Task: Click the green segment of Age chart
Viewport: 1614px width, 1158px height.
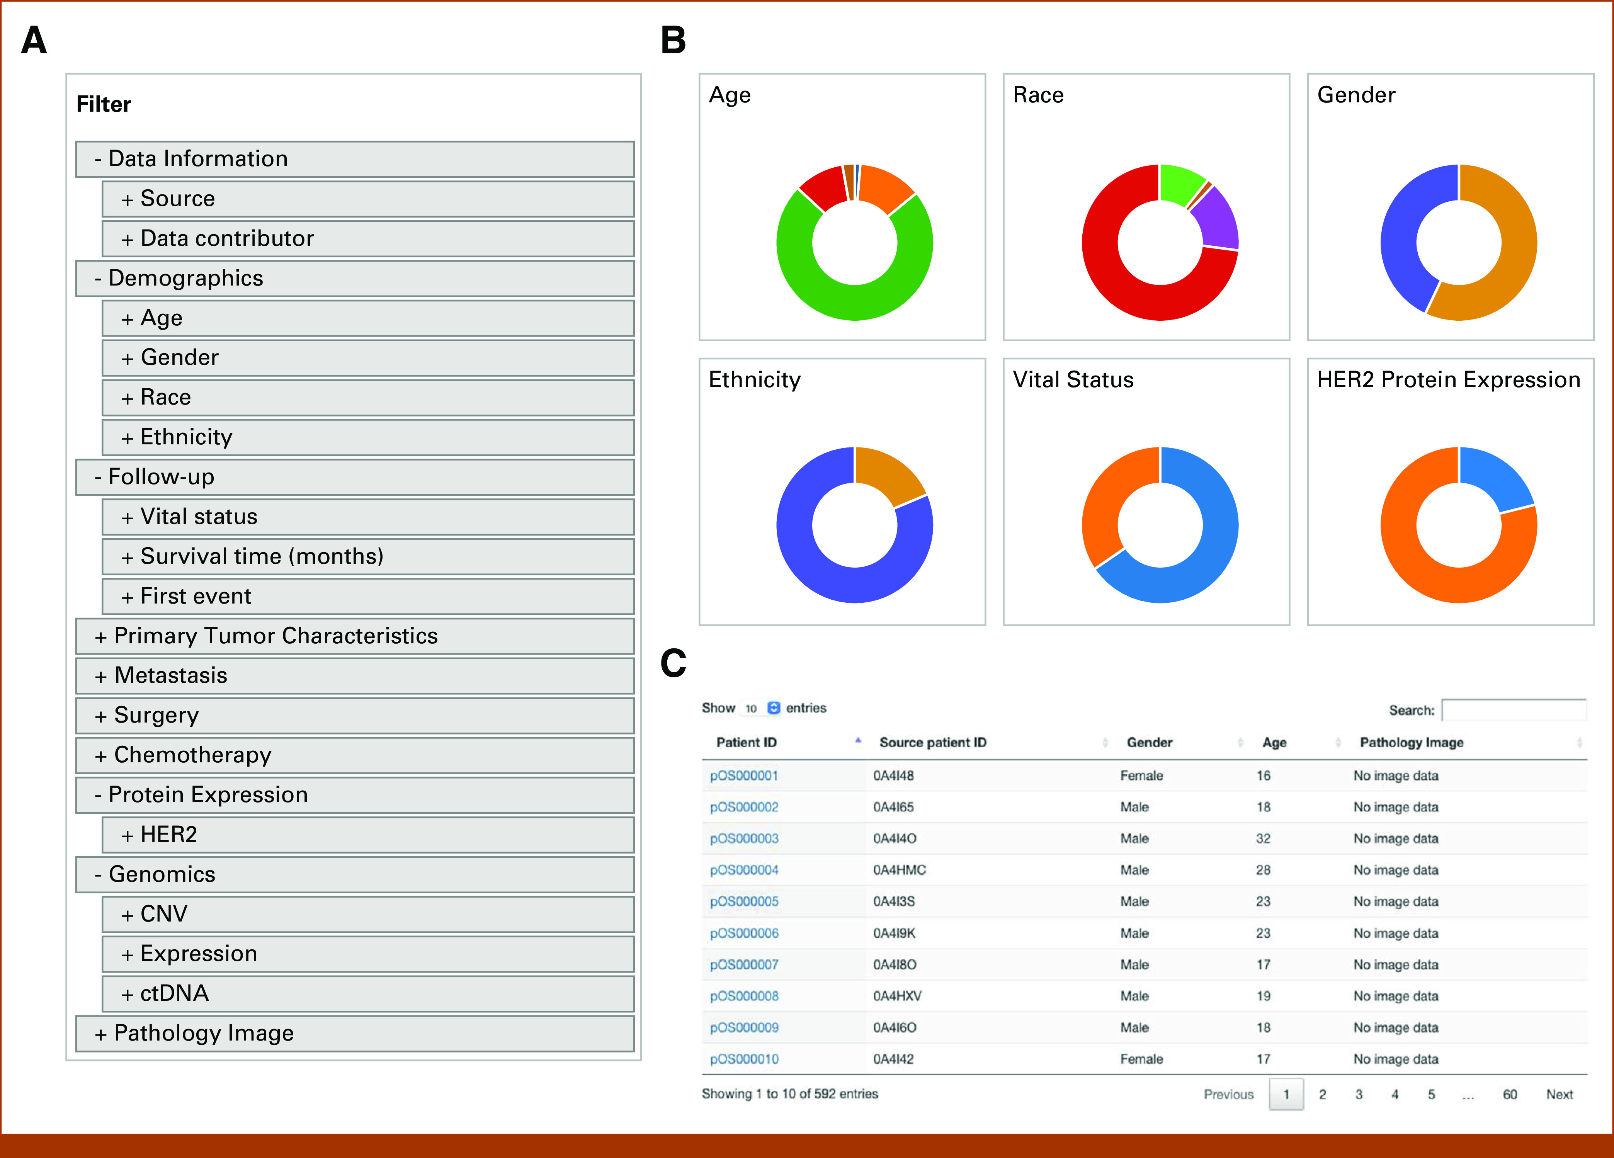Action: (854, 303)
